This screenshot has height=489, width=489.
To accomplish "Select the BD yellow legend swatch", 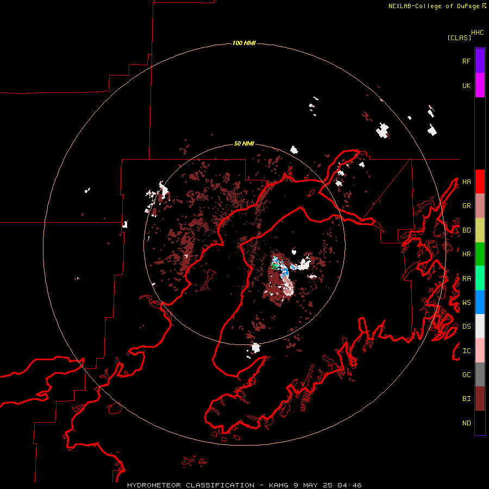I will [480, 230].
